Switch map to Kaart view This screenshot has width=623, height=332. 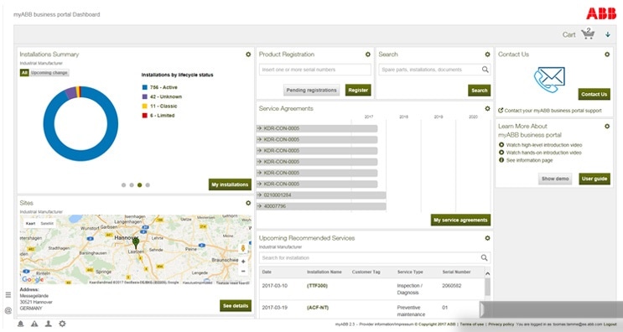30,223
